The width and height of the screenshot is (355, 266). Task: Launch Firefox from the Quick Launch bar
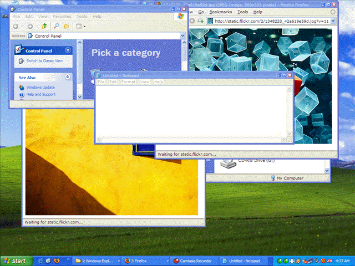click(x=57, y=261)
